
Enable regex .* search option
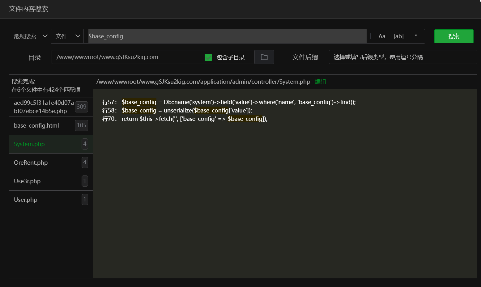coord(415,36)
